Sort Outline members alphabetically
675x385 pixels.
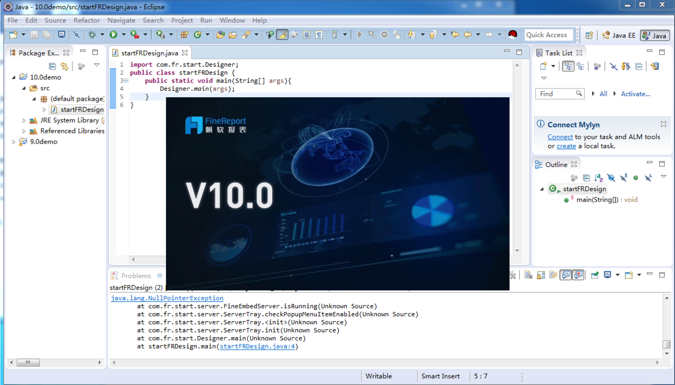pyautogui.click(x=599, y=178)
